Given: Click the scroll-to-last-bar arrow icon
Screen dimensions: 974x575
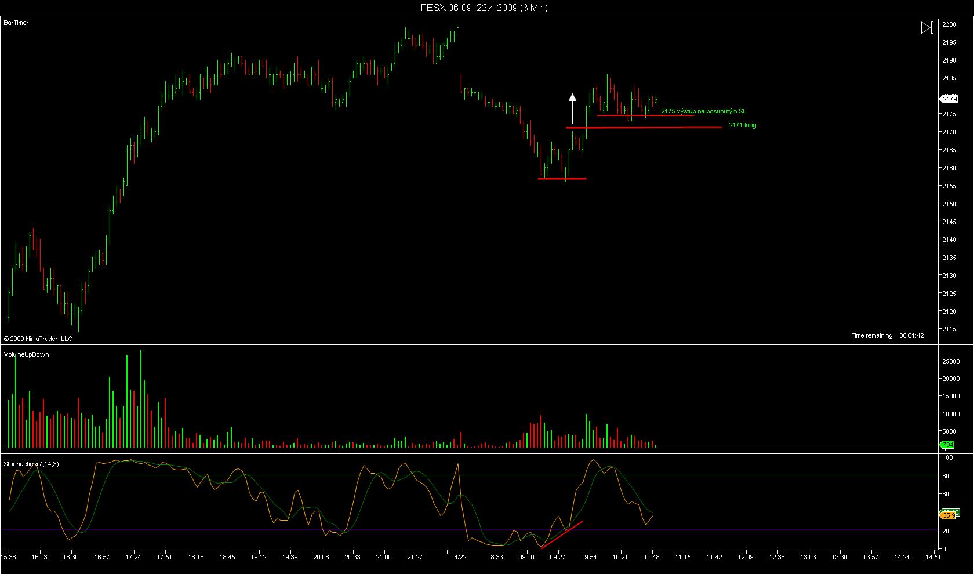Looking at the screenshot, I should coord(927,27).
